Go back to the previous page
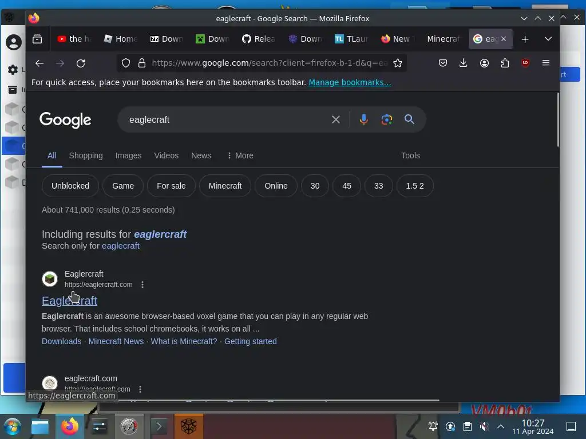This screenshot has height=439, width=586. click(x=39, y=63)
